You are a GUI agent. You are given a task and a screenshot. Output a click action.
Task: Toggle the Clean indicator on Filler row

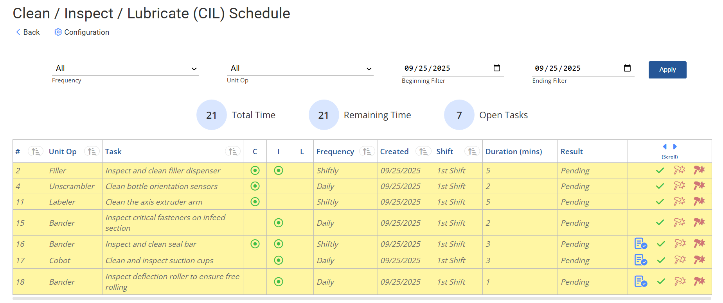[255, 171]
